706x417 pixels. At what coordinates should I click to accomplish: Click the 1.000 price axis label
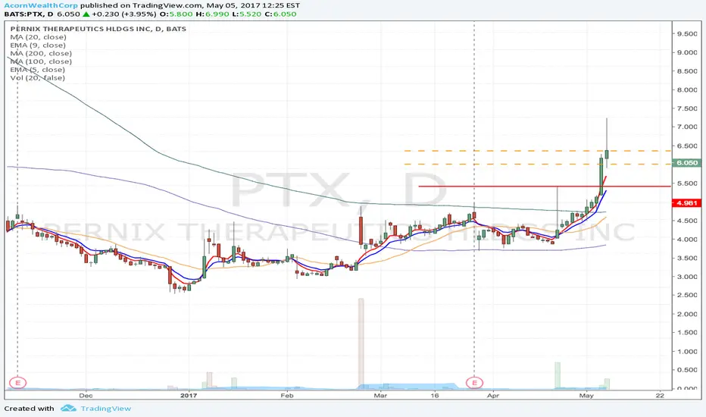tap(687, 352)
